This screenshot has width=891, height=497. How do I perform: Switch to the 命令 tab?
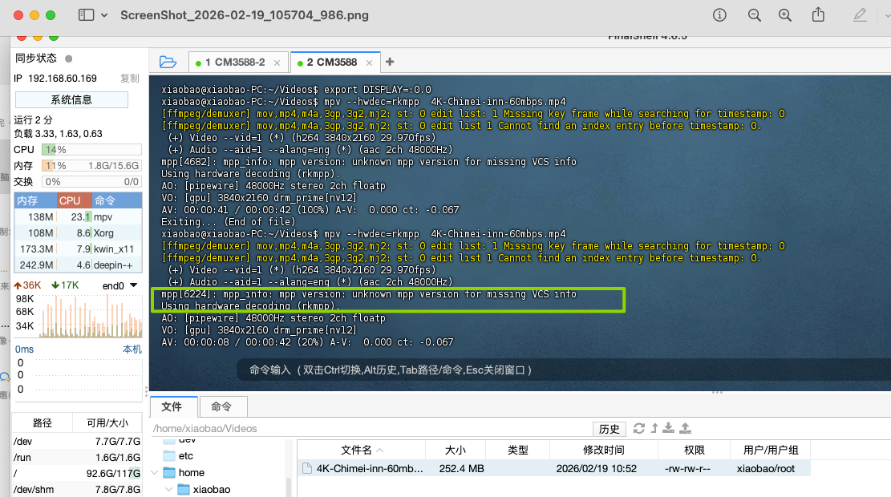click(x=223, y=406)
